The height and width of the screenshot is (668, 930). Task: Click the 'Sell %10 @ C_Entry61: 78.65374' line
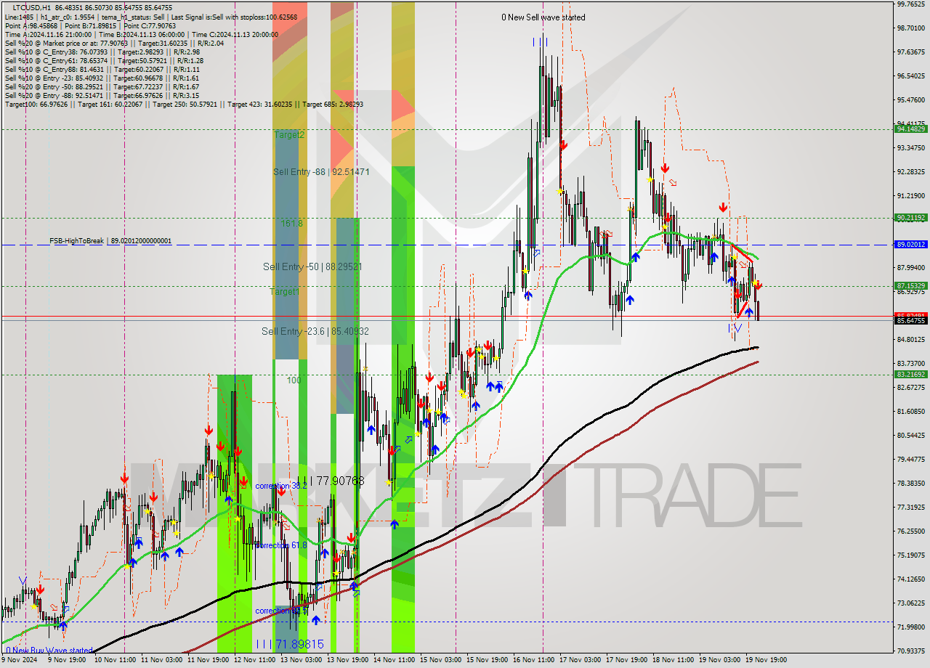click(x=104, y=60)
